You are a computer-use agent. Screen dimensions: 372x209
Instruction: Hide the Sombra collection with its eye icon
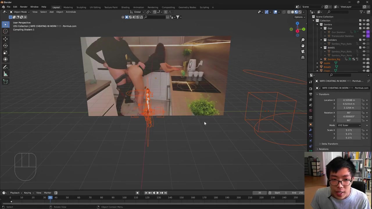coord(364,24)
